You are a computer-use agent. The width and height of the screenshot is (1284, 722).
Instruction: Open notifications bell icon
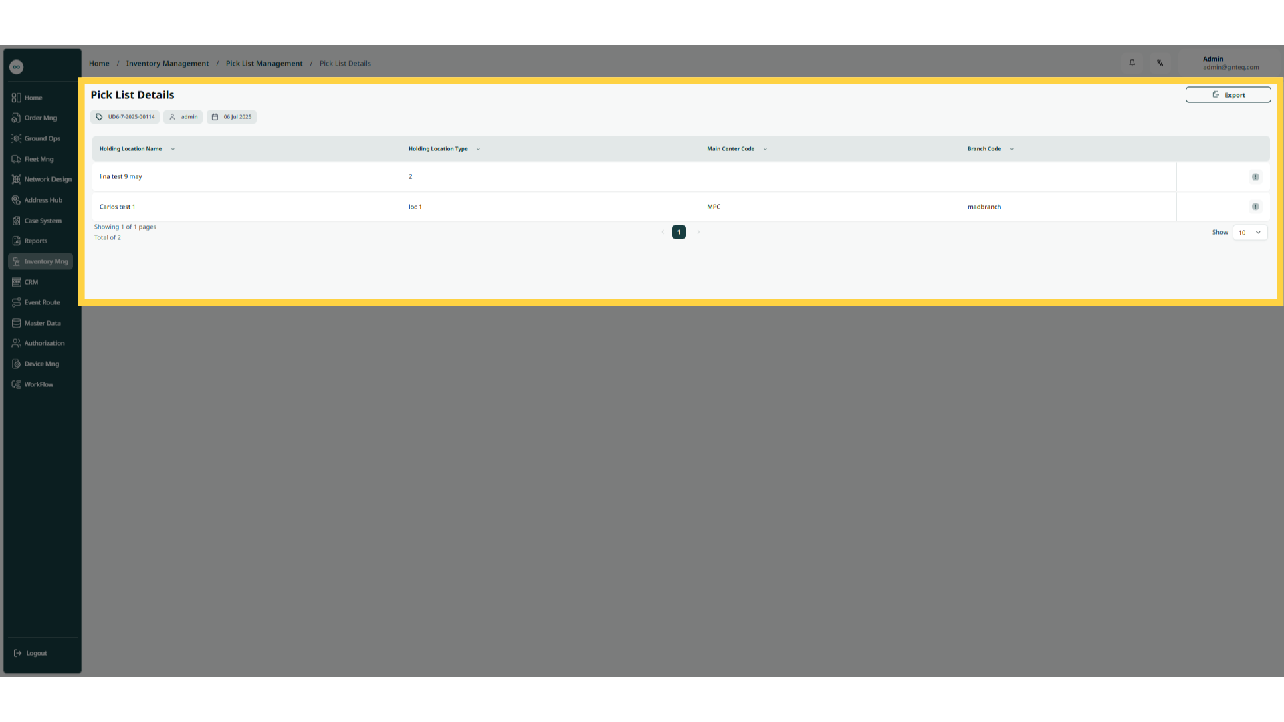(x=1132, y=63)
